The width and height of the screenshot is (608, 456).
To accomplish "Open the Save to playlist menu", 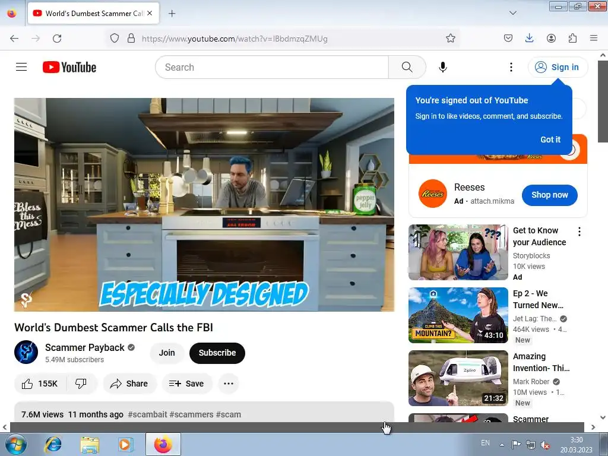I will (187, 384).
